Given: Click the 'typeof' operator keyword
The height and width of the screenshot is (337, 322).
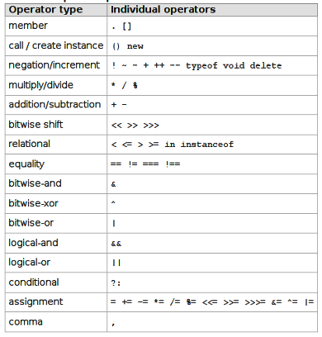Looking at the screenshot, I should click(x=201, y=66).
